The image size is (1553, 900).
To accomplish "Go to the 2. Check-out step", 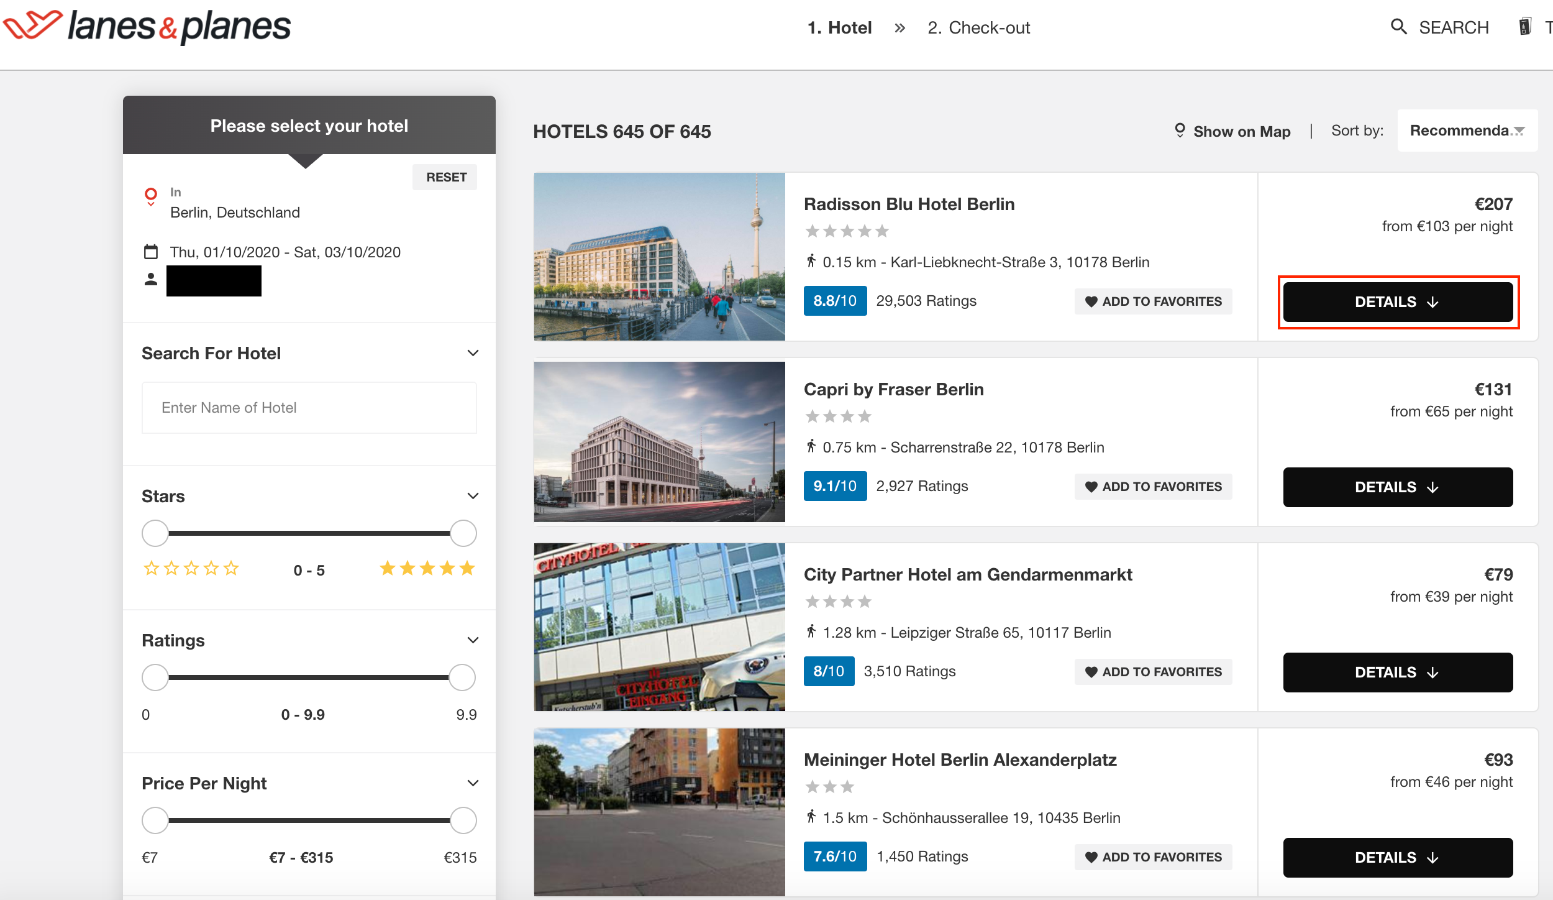I will [x=979, y=28].
